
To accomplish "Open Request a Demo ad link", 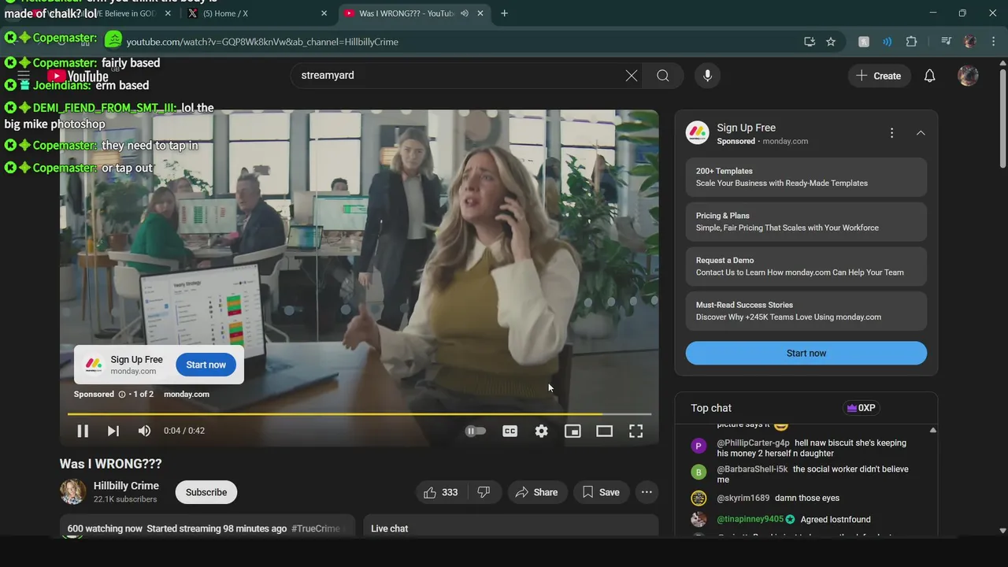I will (806, 266).
